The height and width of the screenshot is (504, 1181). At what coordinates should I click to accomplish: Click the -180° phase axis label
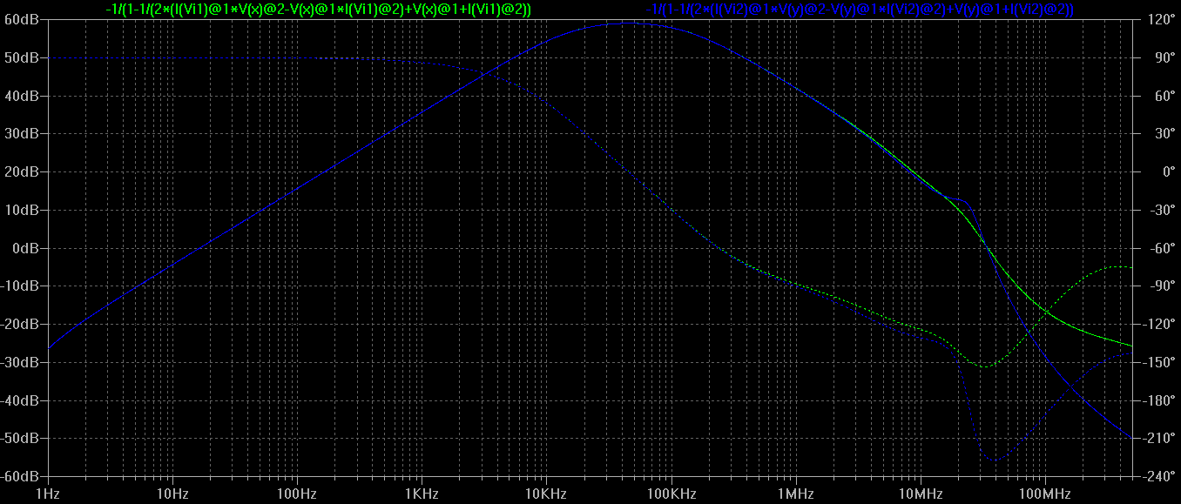[x=1157, y=400]
